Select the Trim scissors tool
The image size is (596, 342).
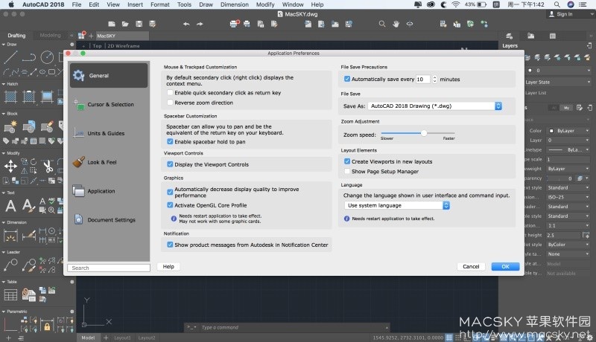(48, 166)
